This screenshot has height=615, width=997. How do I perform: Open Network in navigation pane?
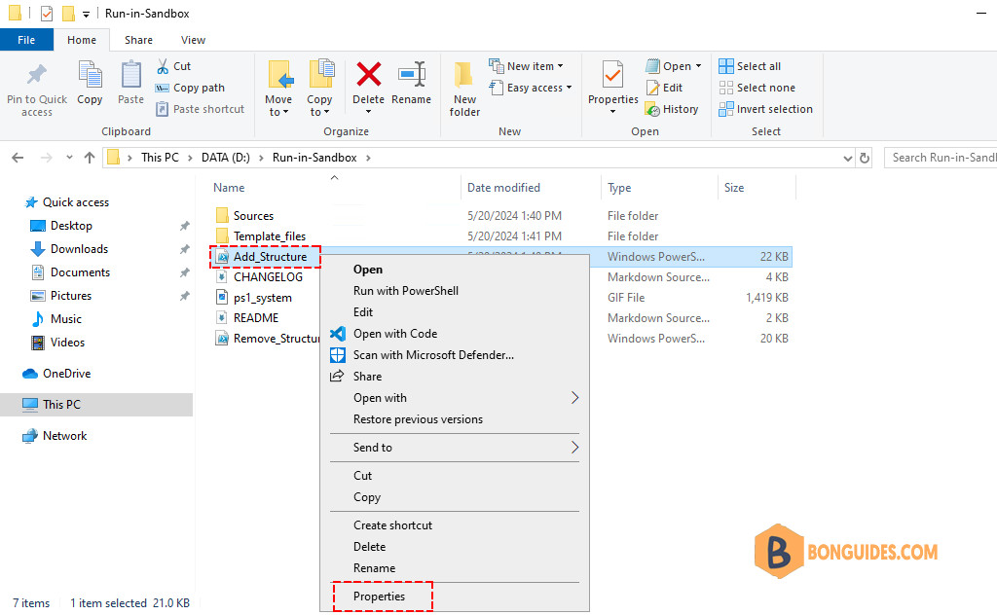[64, 436]
